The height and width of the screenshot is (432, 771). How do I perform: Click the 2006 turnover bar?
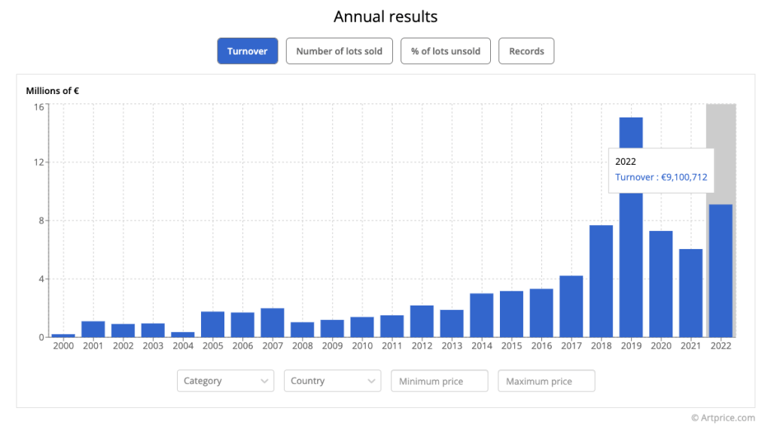tap(242, 325)
